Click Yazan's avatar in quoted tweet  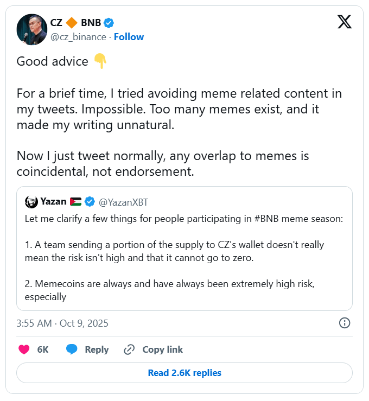pos(31,202)
